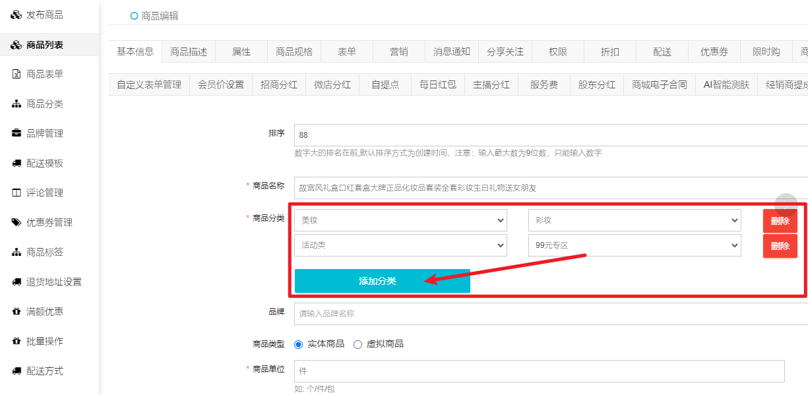This screenshot has width=808, height=395.
Task: Click the 品牌管理 briefcase icon
Action: point(16,134)
